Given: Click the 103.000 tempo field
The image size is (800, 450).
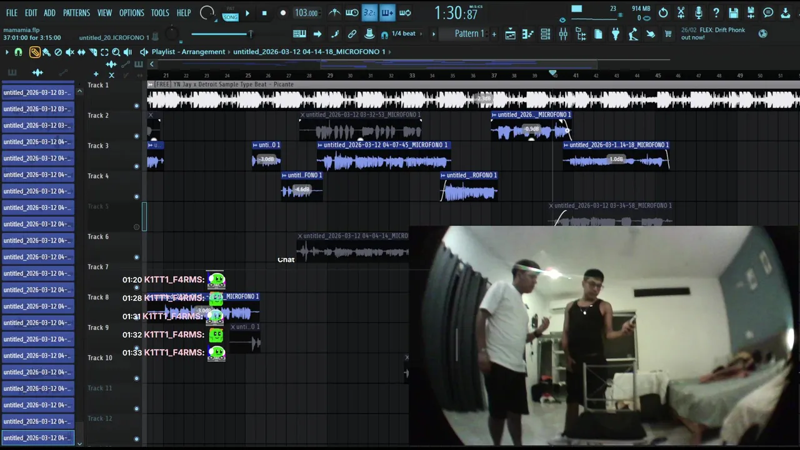Looking at the screenshot, I should 306,13.
